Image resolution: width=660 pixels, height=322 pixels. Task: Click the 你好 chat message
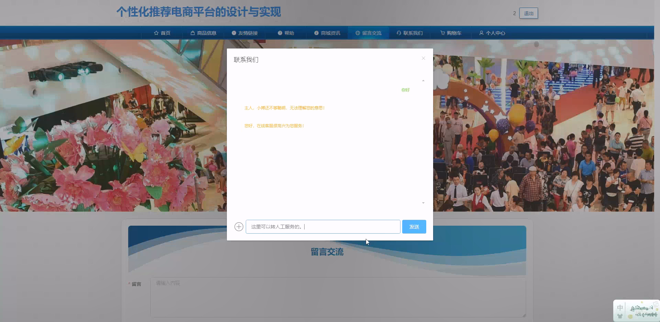(x=406, y=90)
